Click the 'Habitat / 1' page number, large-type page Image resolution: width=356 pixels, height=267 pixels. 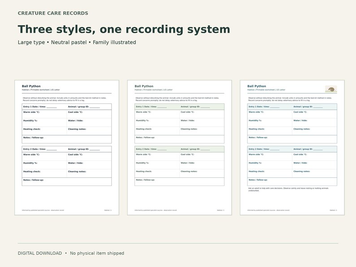tap(108, 210)
